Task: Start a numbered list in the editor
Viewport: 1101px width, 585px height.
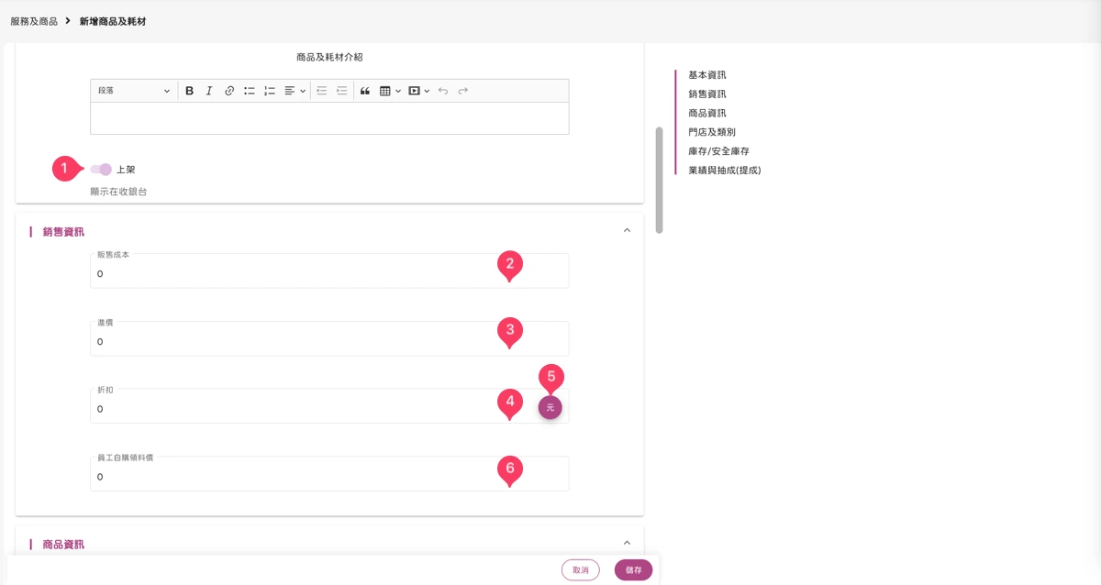Action: point(270,91)
